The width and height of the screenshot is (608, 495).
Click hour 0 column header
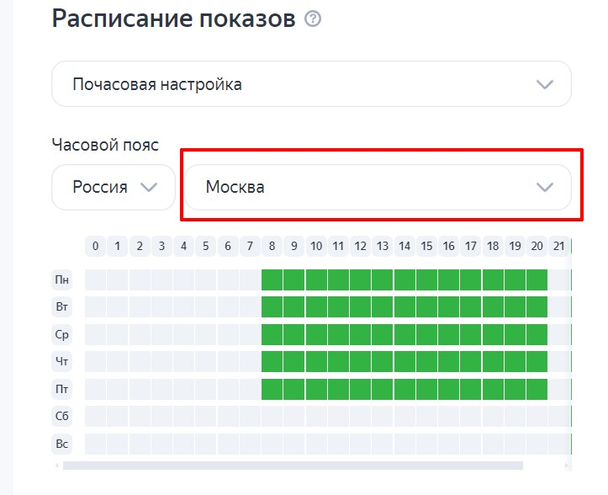[96, 246]
